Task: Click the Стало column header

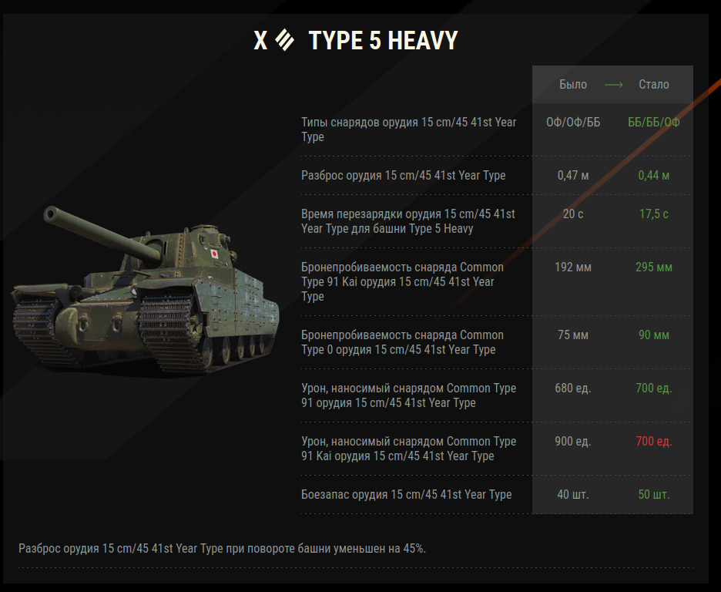Action: (x=654, y=85)
